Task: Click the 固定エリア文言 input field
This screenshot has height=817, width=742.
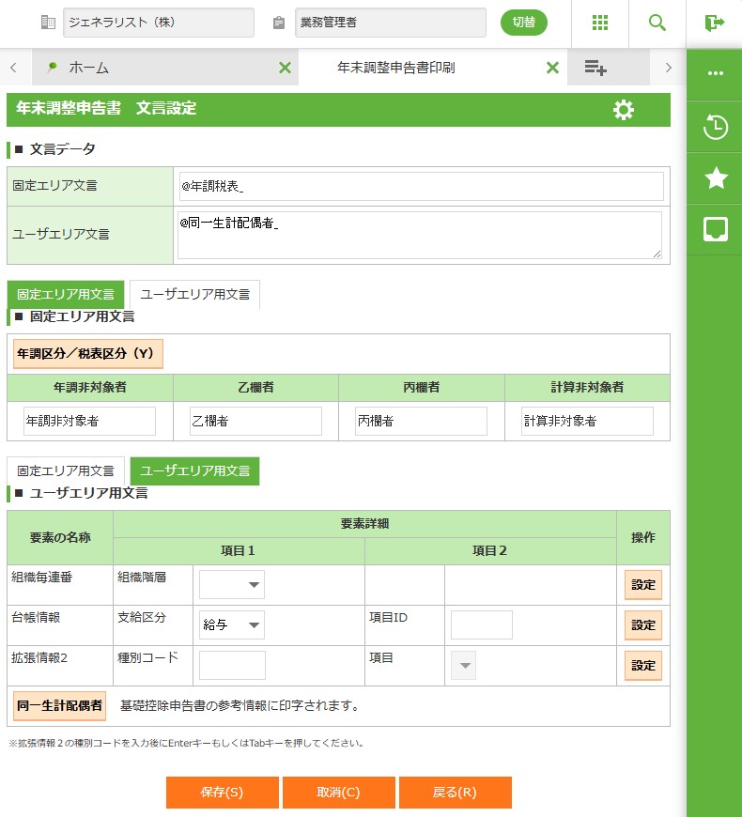Action: (x=421, y=186)
